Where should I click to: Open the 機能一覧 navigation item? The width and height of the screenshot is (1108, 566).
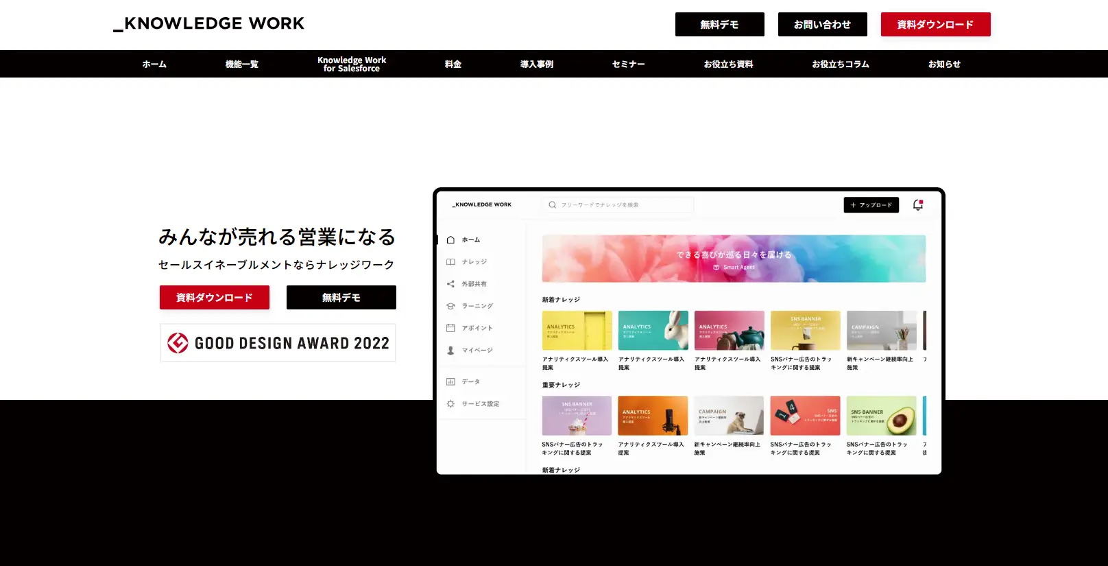point(241,64)
